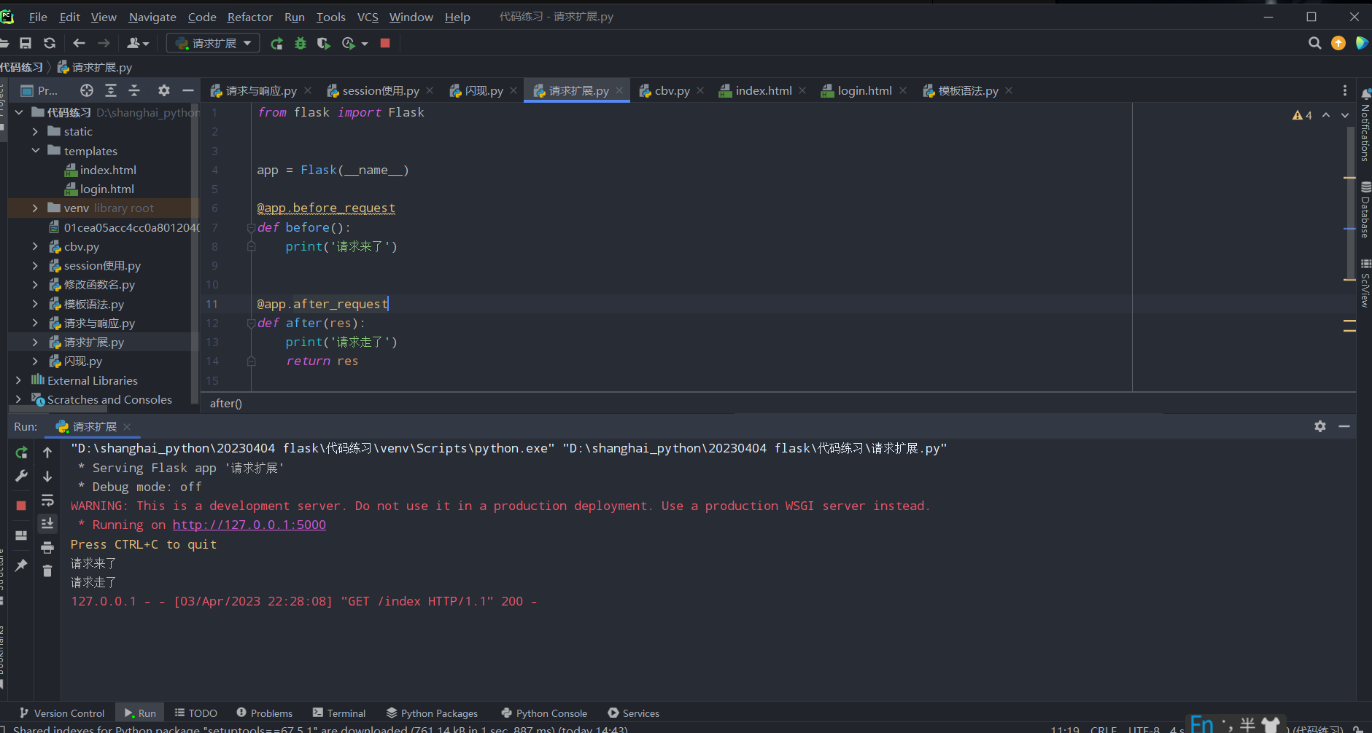
Task: Open the Terminal tool window
Action: click(339, 713)
